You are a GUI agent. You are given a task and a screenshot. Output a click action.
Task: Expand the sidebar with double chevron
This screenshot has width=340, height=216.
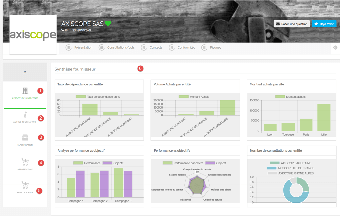click(x=25, y=72)
